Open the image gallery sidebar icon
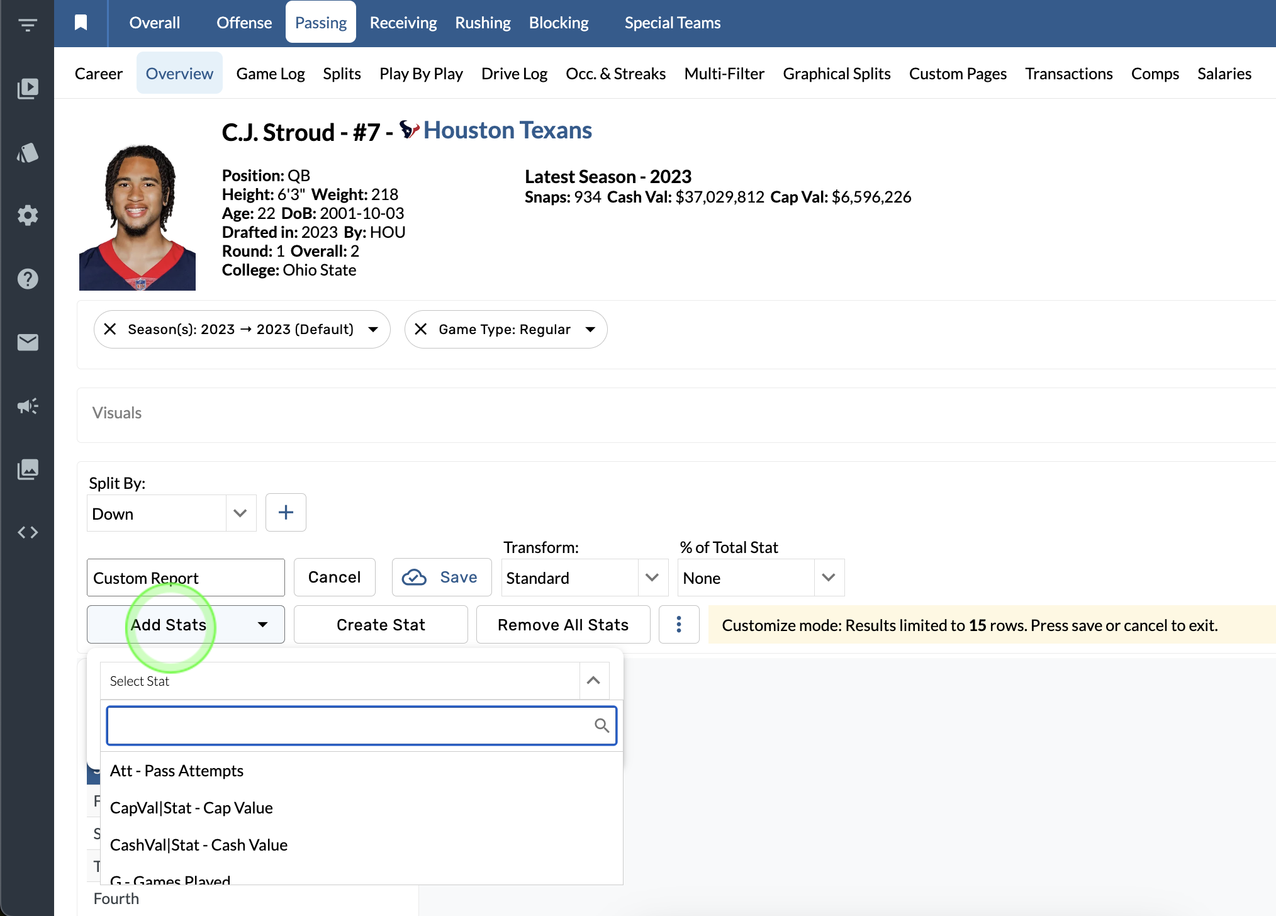Viewport: 1276px width, 916px height. click(27, 469)
